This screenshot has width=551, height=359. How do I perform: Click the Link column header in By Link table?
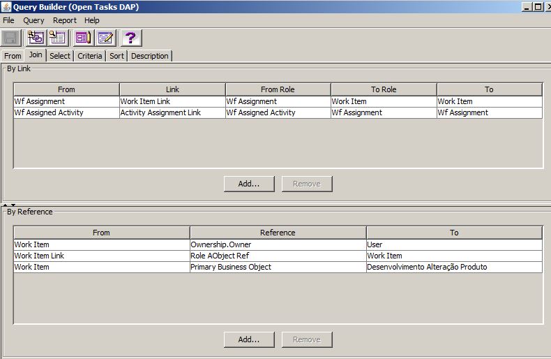point(172,89)
